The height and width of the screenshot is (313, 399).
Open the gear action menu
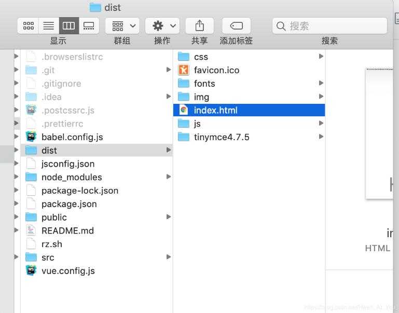(162, 25)
